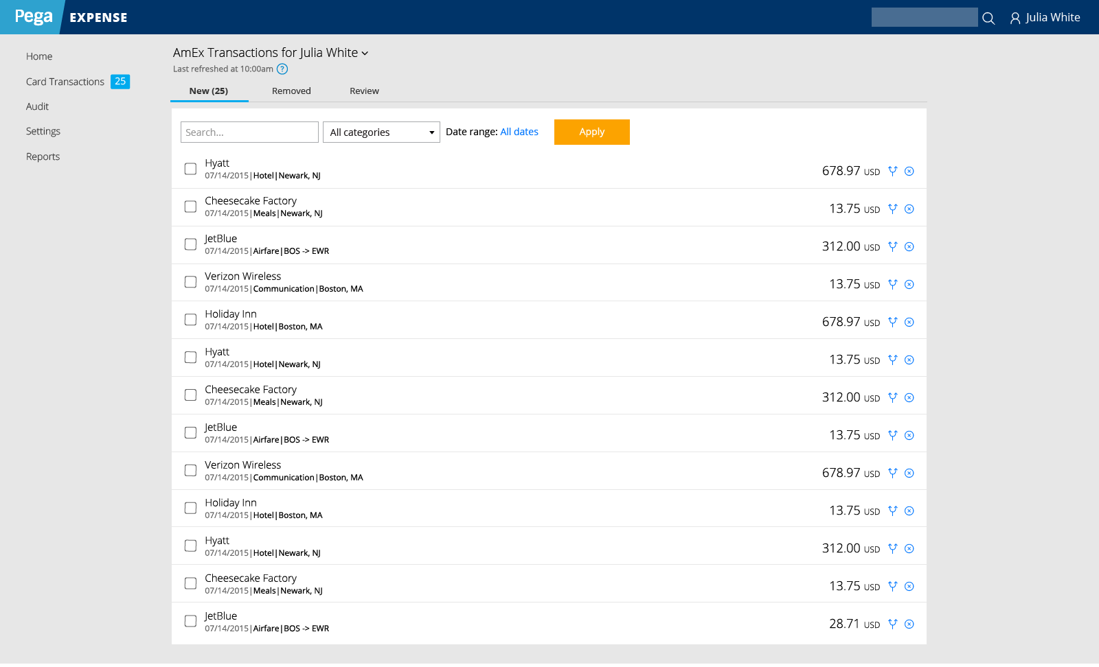Remove the Hyatt 678.97 USD transaction
Viewport: 1099px width, 667px height.
tap(909, 172)
